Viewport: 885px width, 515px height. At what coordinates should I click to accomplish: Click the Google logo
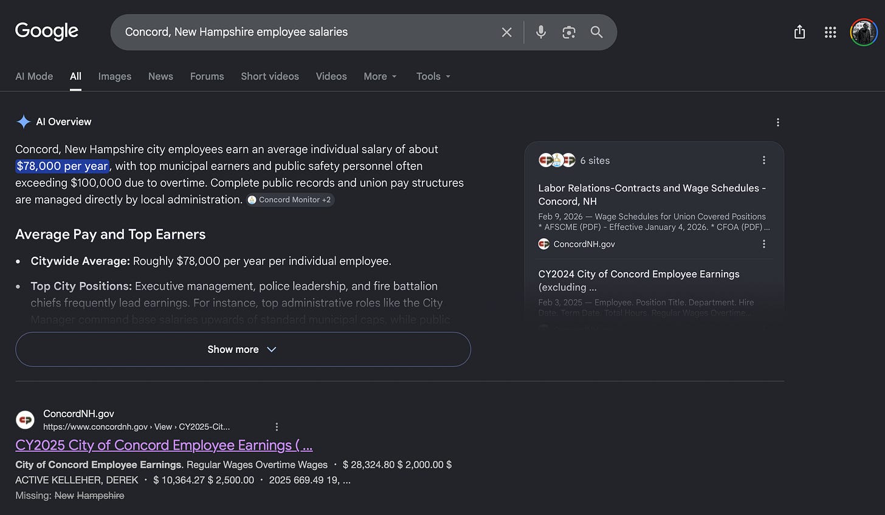(x=47, y=32)
